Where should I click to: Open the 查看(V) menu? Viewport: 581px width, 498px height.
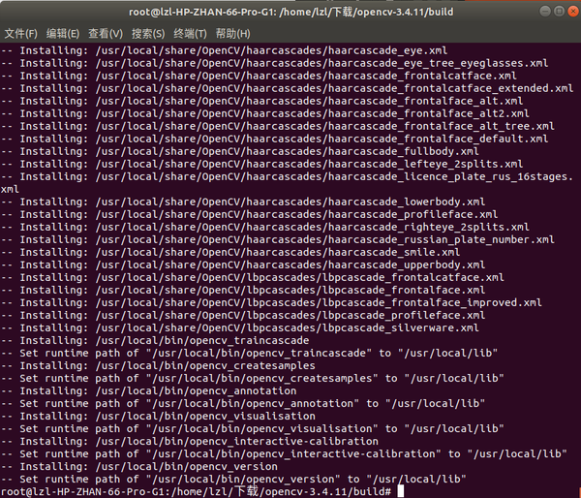coord(106,34)
